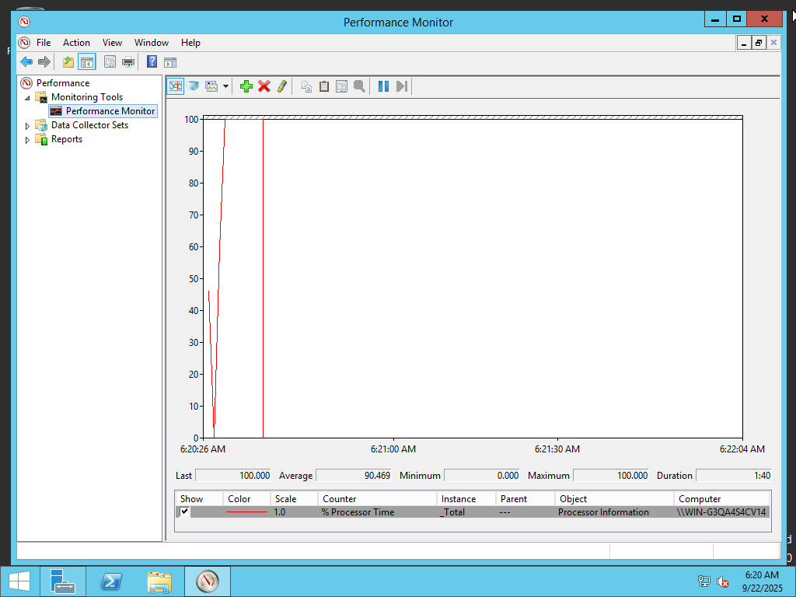Uncheck Show checkbox for % Processor Time
796x597 pixels.
point(184,511)
